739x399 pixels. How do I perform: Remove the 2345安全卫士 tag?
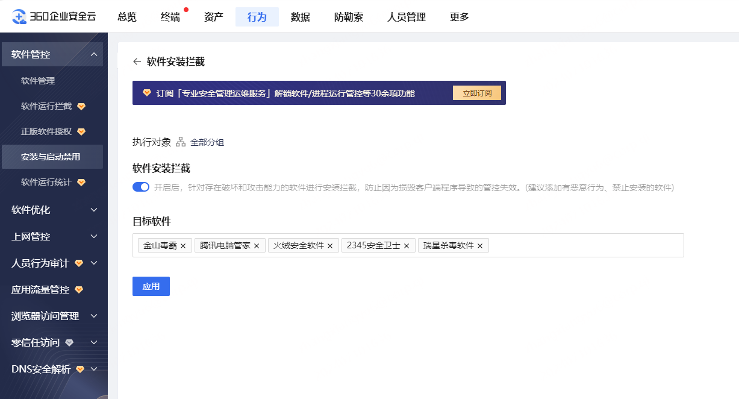click(x=407, y=246)
